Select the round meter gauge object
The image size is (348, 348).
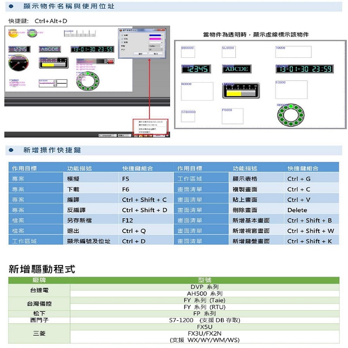(18, 63)
